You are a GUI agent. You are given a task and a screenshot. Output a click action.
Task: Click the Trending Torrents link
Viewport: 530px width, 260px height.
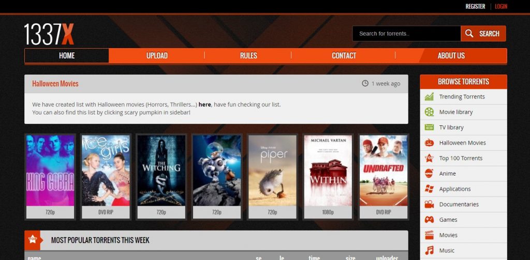(462, 97)
